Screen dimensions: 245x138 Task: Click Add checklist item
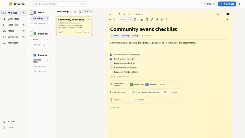click(x=120, y=76)
